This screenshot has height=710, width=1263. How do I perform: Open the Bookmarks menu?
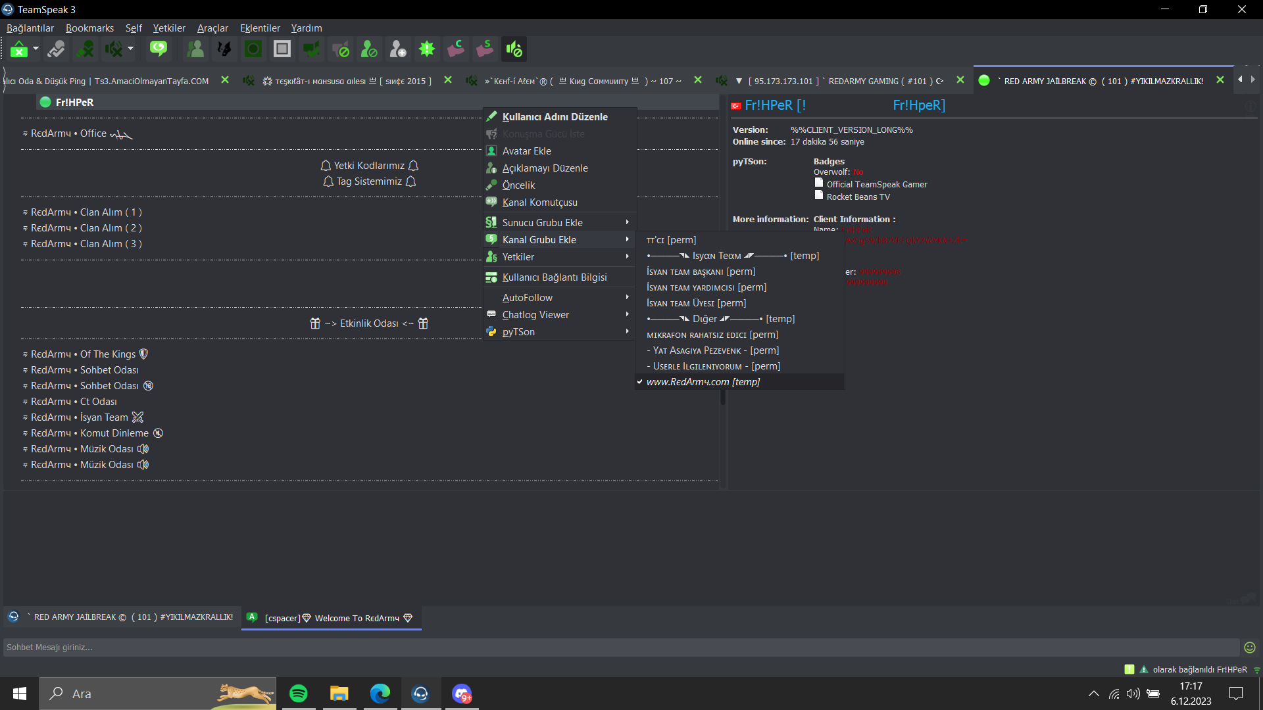pyautogui.click(x=89, y=28)
